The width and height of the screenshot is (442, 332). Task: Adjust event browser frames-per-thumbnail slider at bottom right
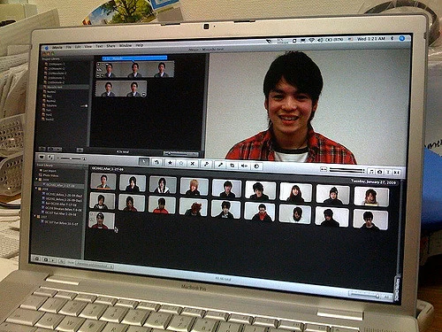point(364,294)
